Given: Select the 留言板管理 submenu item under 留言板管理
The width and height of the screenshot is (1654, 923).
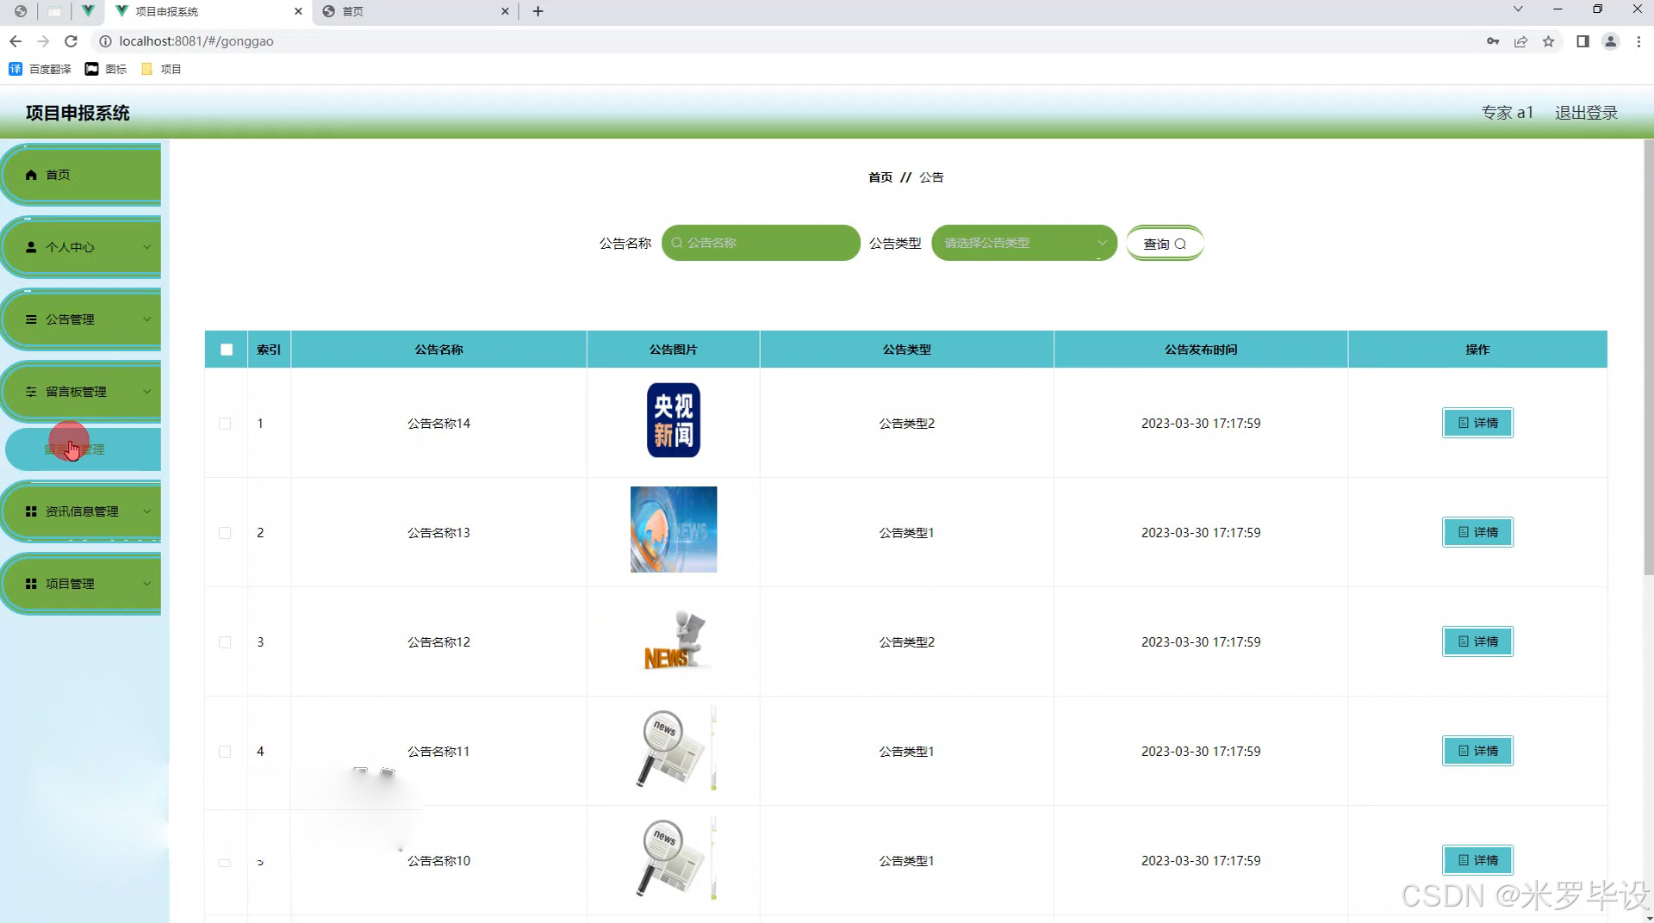Looking at the screenshot, I should pos(83,449).
